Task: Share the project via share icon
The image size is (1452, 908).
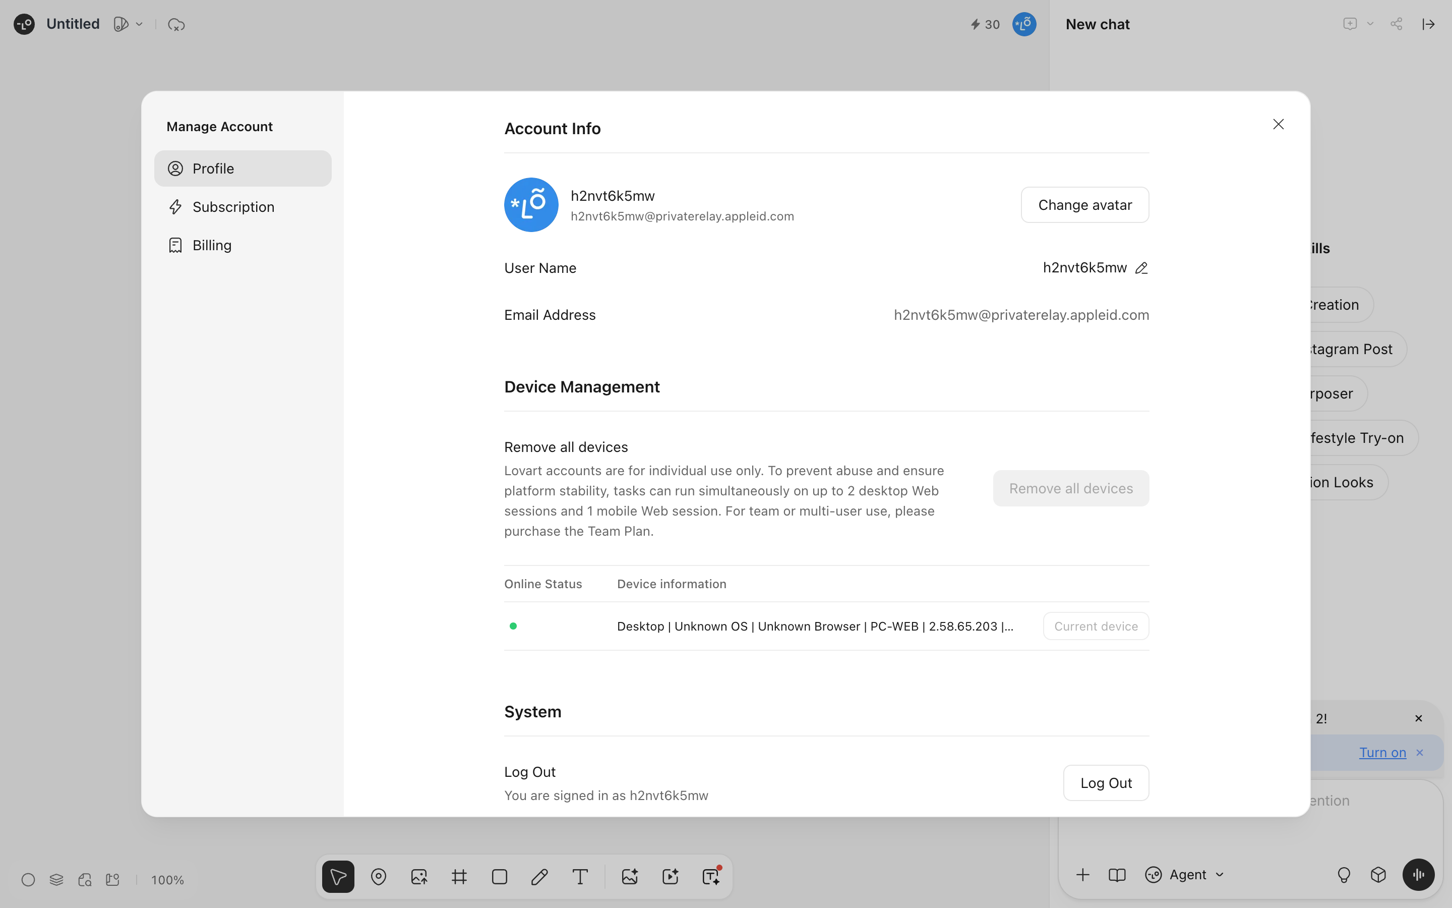Action: point(1396,24)
